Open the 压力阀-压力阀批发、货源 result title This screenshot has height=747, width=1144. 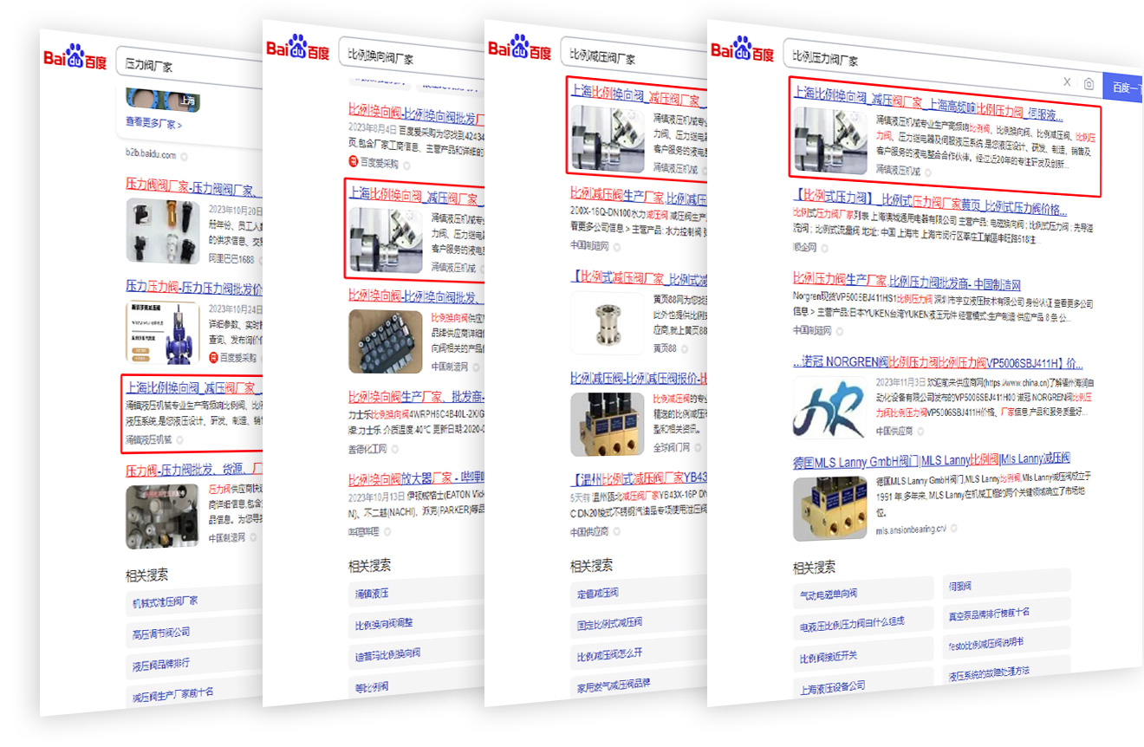click(194, 471)
